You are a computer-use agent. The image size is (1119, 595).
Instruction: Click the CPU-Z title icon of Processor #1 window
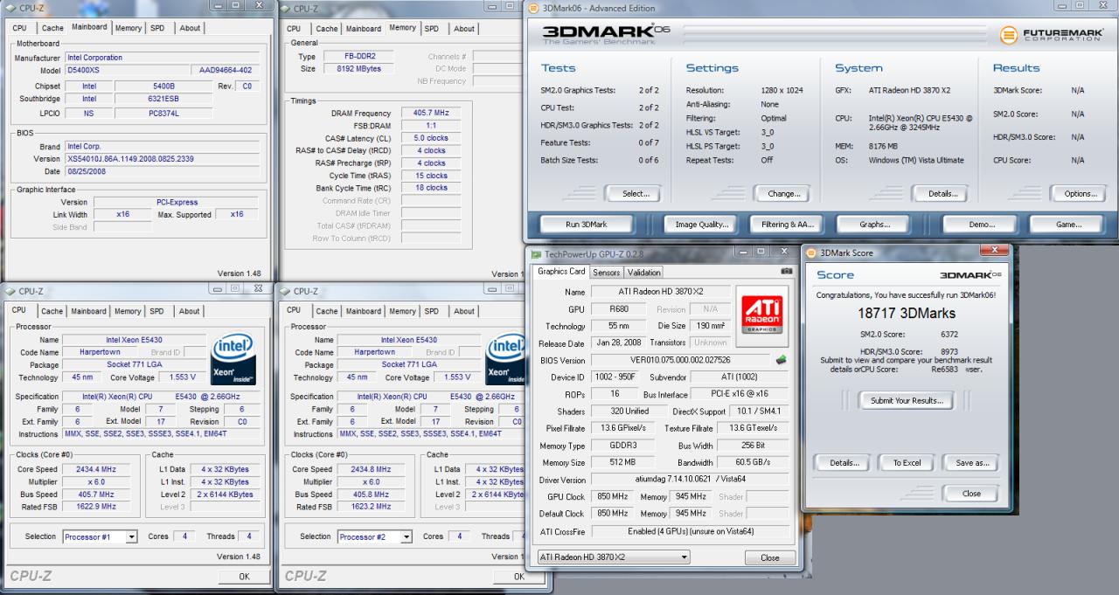tap(10, 291)
